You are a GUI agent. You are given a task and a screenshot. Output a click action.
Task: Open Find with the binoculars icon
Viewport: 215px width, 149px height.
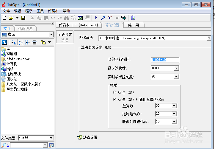tap(67, 18)
